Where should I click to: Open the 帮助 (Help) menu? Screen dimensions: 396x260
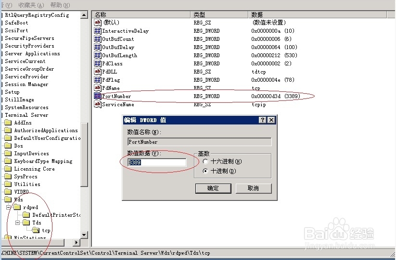click(60, 5)
